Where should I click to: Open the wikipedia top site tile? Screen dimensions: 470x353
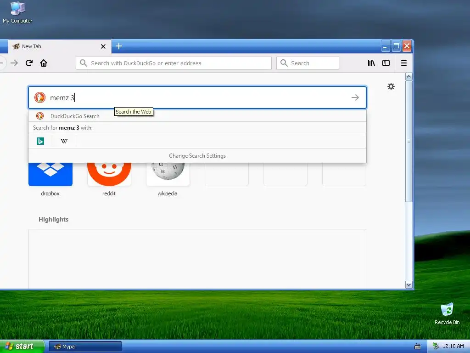(x=168, y=174)
